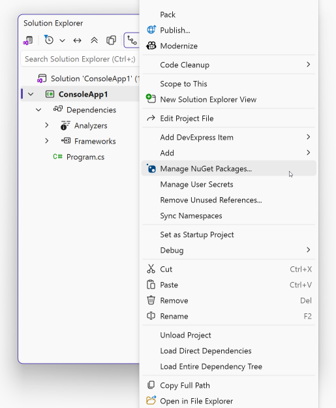
Task: Click the Edit Project File label
Action: 187,119
